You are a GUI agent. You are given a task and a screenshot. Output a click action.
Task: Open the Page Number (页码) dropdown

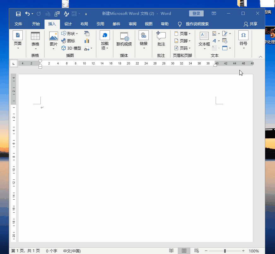[183, 48]
